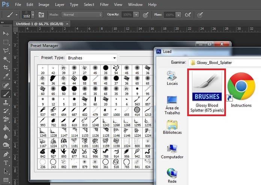Select the Instructions Chrome shortcut
Viewport: 261px width, 185px height.
coord(241,90)
